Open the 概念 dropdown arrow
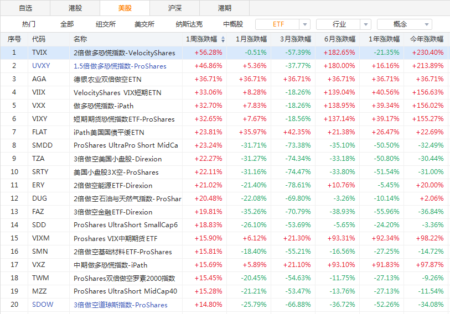The width and height of the screenshot is (450, 314). click(x=426, y=24)
